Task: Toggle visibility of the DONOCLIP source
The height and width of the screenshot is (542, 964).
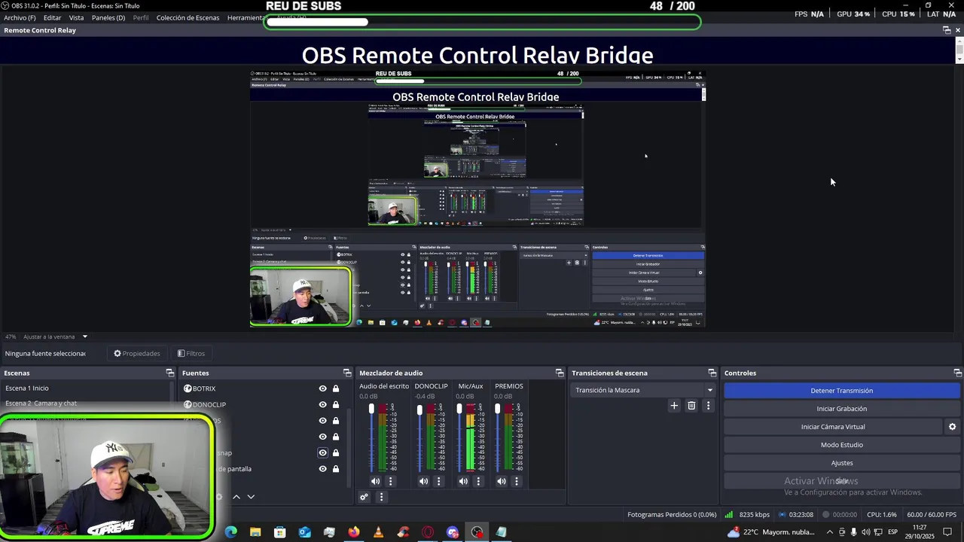Action: (322, 404)
